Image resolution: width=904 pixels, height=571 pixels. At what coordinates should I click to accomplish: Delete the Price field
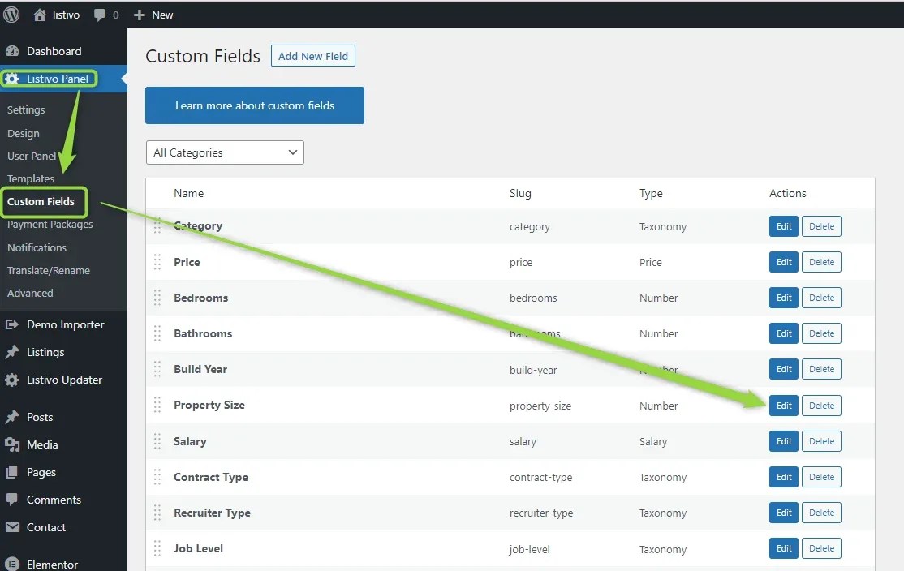click(x=821, y=262)
